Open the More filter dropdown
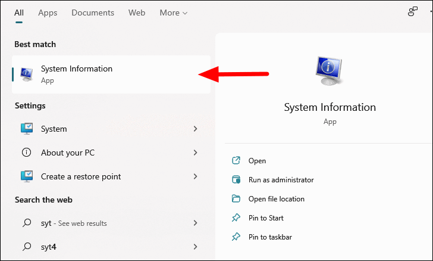 (x=174, y=13)
